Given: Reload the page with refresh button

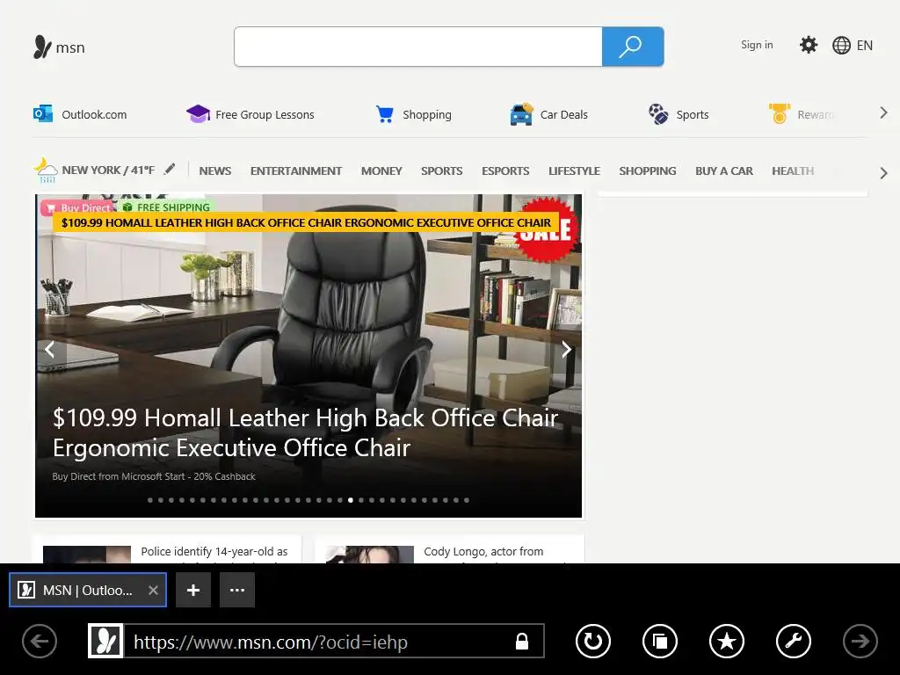Looking at the screenshot, I should (x=593, y=641).
